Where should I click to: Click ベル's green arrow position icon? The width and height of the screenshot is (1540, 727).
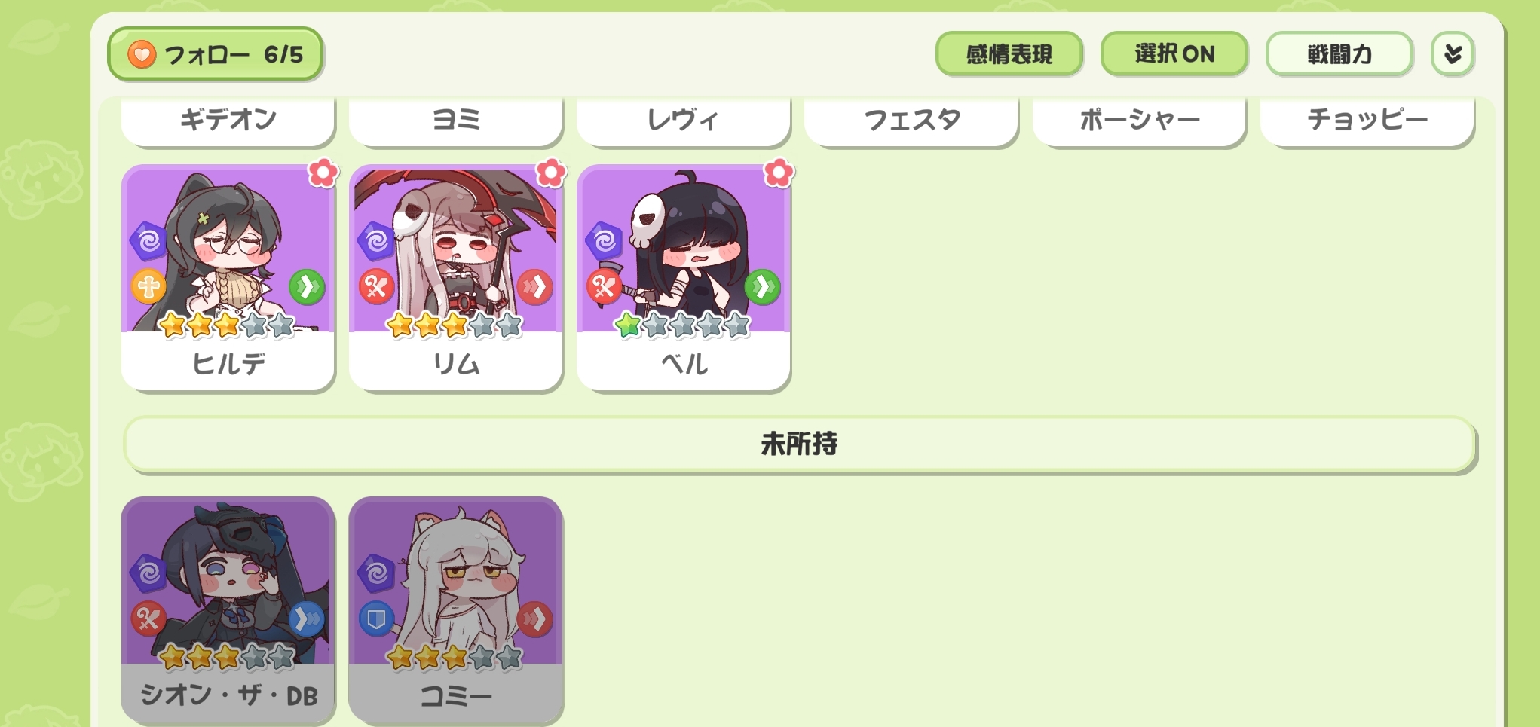click(x=763, y=287)
